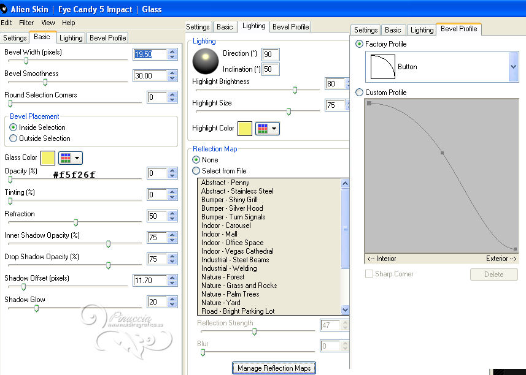526x375 pixels.
Task: Select Nature - Palm Trees reflection map
Action: click(x=230, y=294)
